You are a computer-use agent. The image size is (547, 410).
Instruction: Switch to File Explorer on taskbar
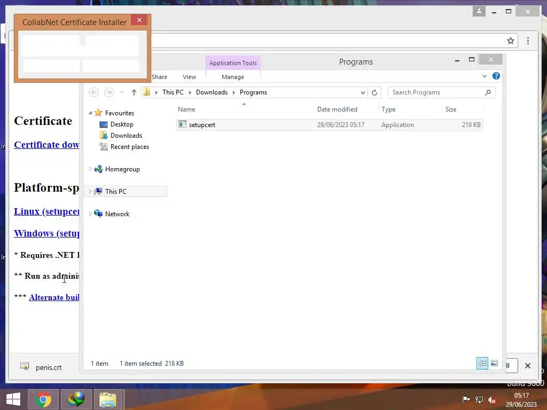[108, 399]
